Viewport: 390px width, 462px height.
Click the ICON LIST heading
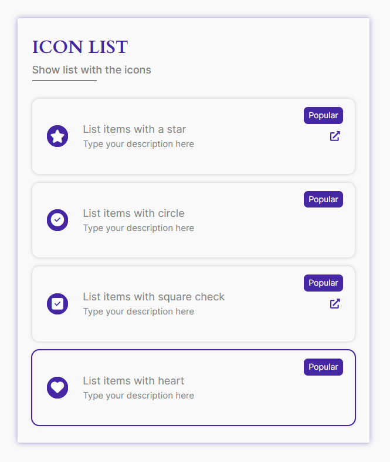[x=80, y=47]
